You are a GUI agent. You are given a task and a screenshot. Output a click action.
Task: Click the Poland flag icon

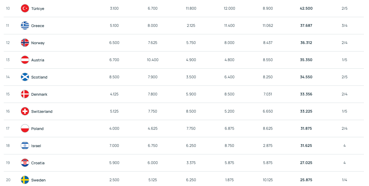[x=25, y=129]
